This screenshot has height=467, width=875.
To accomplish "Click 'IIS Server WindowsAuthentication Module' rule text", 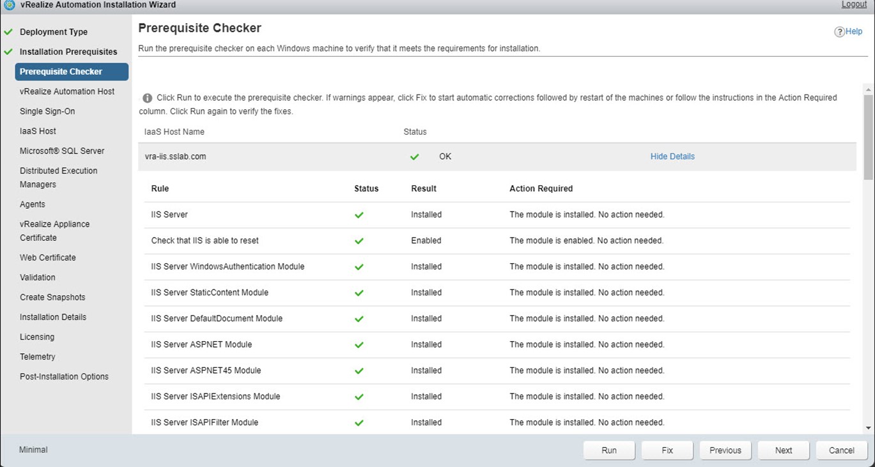I will [x=228, y=266].
